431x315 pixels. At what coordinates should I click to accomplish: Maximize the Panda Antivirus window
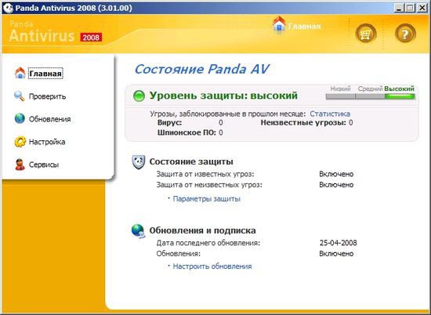(x=409, y=8)
